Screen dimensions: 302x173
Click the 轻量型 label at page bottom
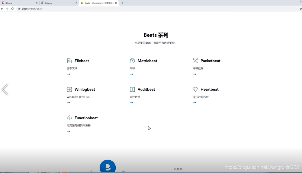[x=178, y=169]
